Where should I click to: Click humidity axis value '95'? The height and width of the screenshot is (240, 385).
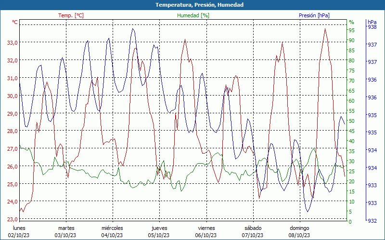click(x=352, y=30)
